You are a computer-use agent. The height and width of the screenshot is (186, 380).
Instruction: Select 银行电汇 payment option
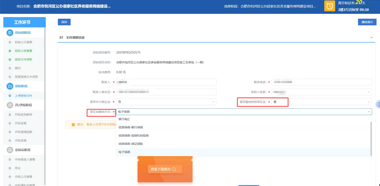pyautogui.click(x=124, y=119)
